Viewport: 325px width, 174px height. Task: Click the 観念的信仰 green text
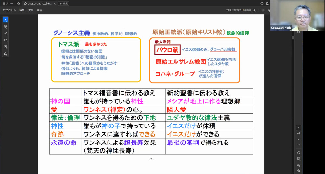[238, 33]
